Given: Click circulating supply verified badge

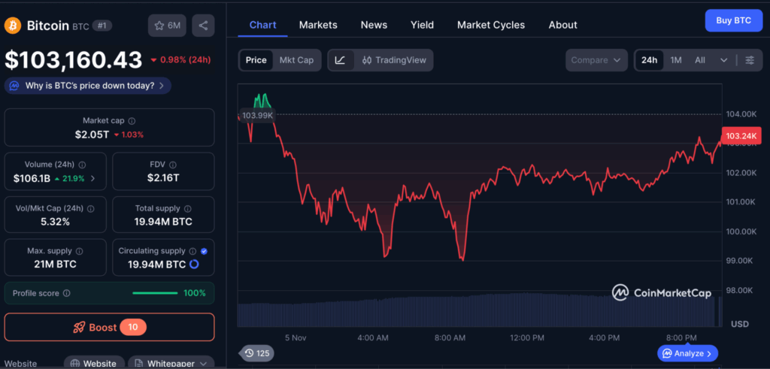Looking at the screenshot, I should [204, 251].
